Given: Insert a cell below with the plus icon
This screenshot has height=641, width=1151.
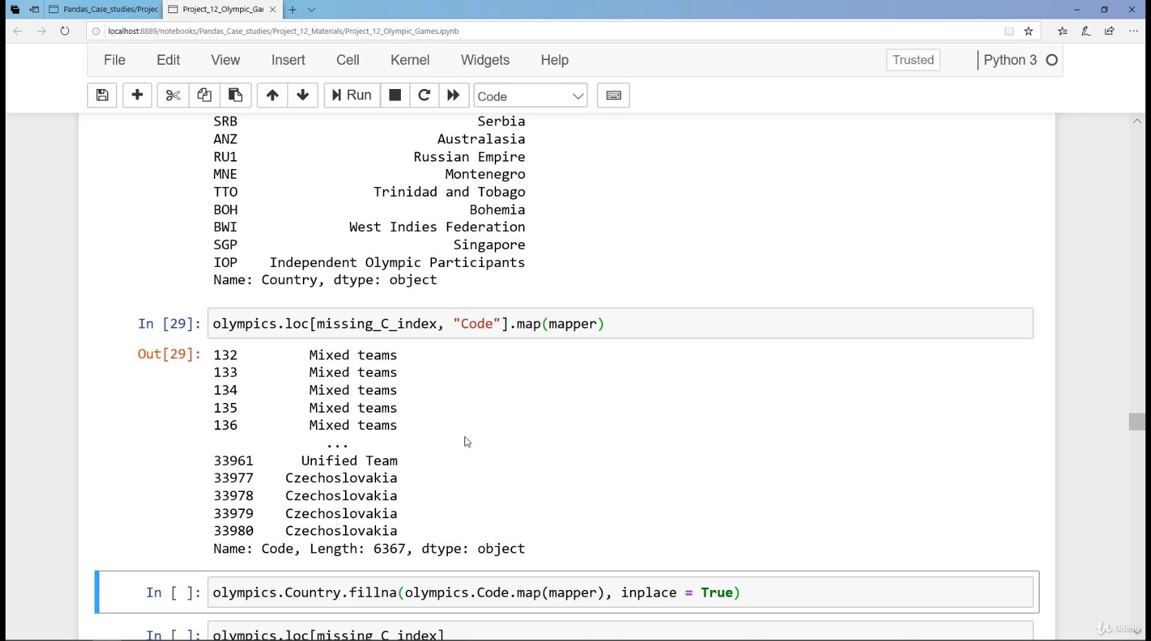Looking at the screenshot, I should tap(137, 95).
